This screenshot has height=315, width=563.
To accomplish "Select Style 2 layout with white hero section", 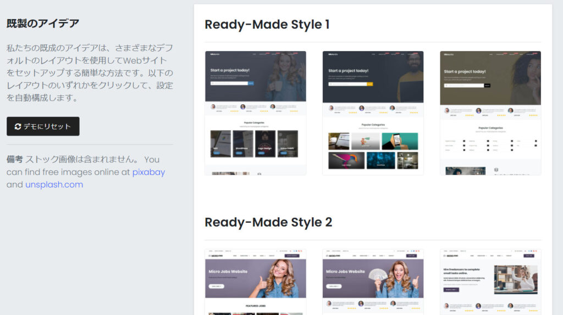I will click(x=490, y=282).
